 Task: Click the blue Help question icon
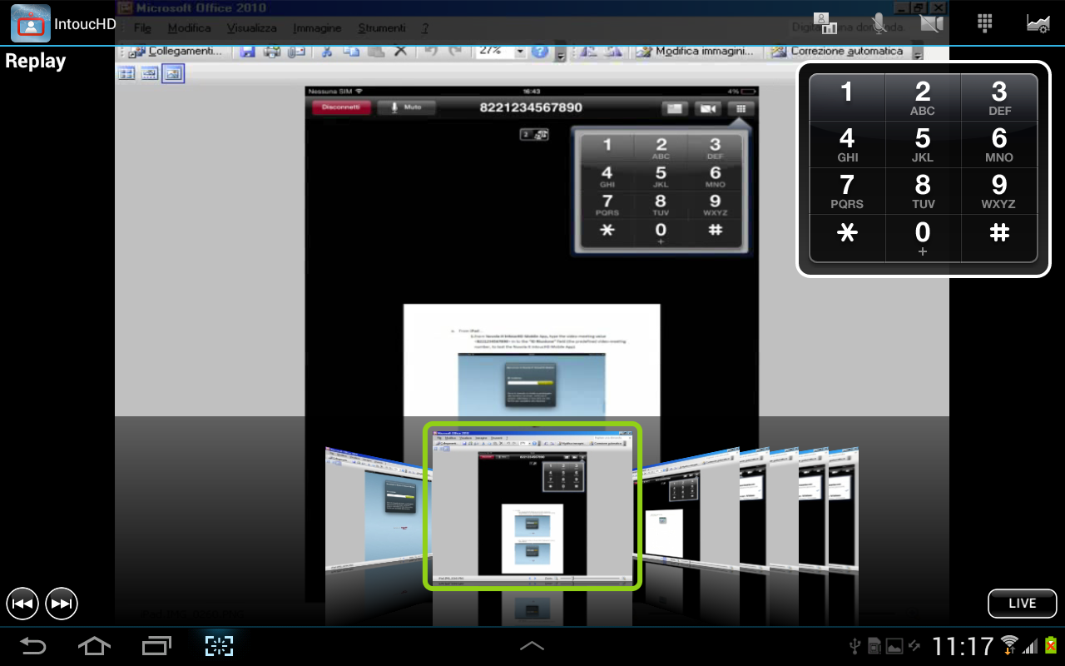(x=540, y=51)
